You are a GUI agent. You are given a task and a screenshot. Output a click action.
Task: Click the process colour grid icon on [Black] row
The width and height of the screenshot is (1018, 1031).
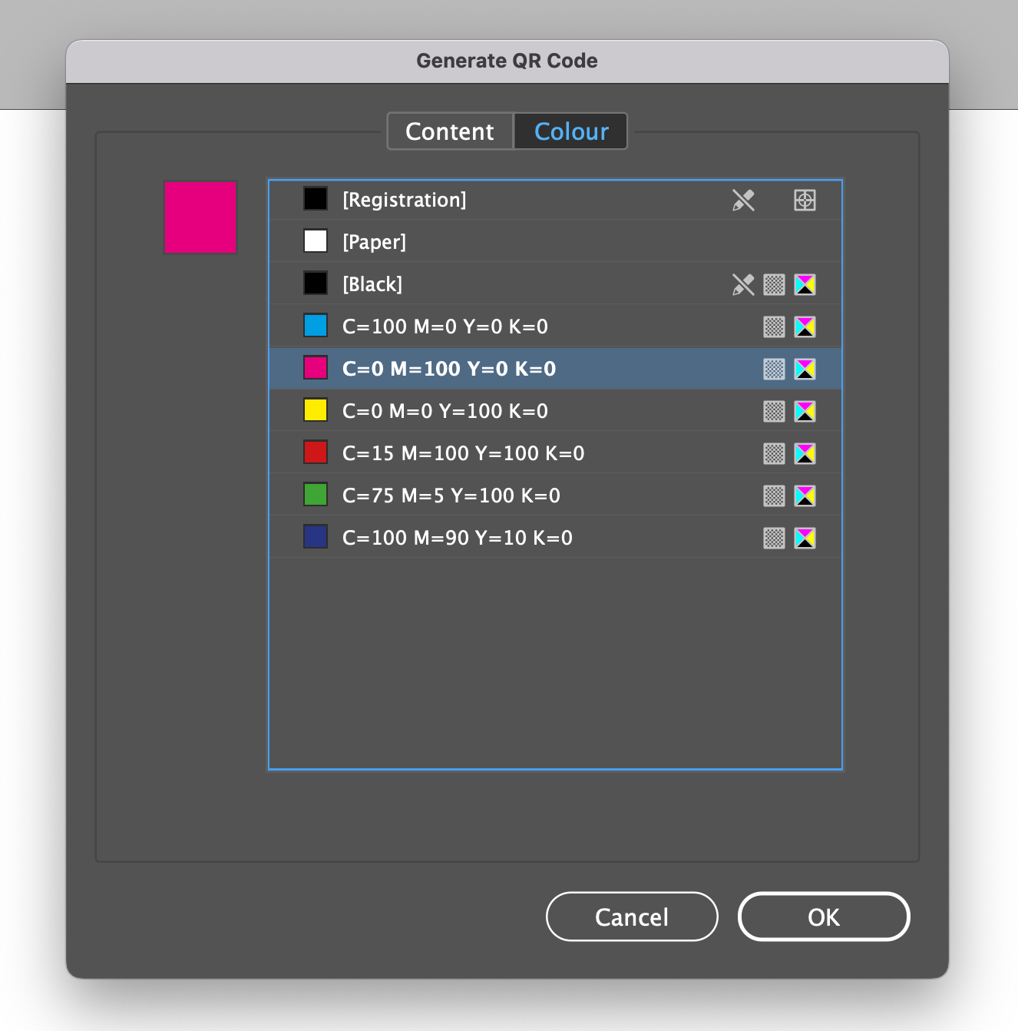point(774,283)
